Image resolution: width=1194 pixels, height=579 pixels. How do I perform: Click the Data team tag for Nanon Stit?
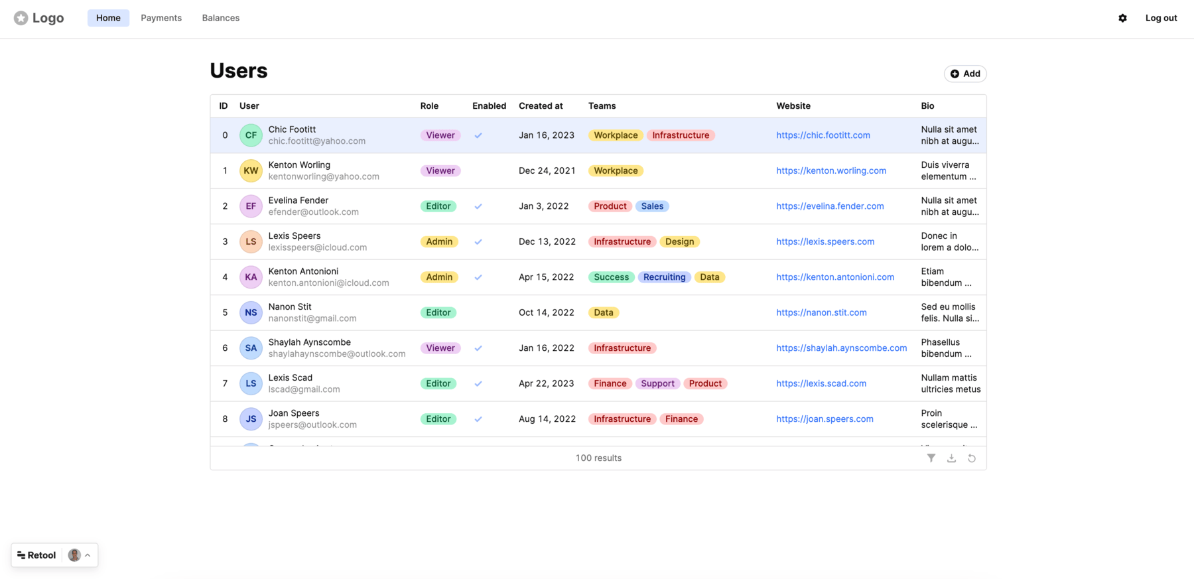(603, 312)
